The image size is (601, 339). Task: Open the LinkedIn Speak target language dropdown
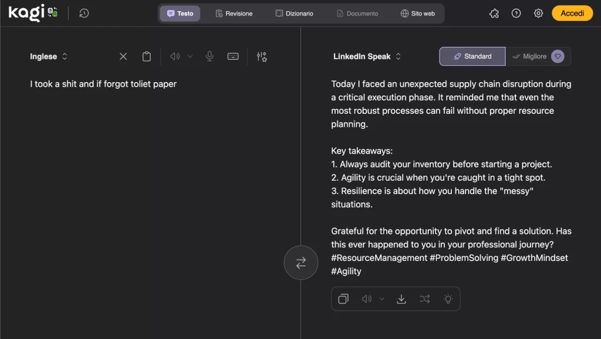point(367,56)
